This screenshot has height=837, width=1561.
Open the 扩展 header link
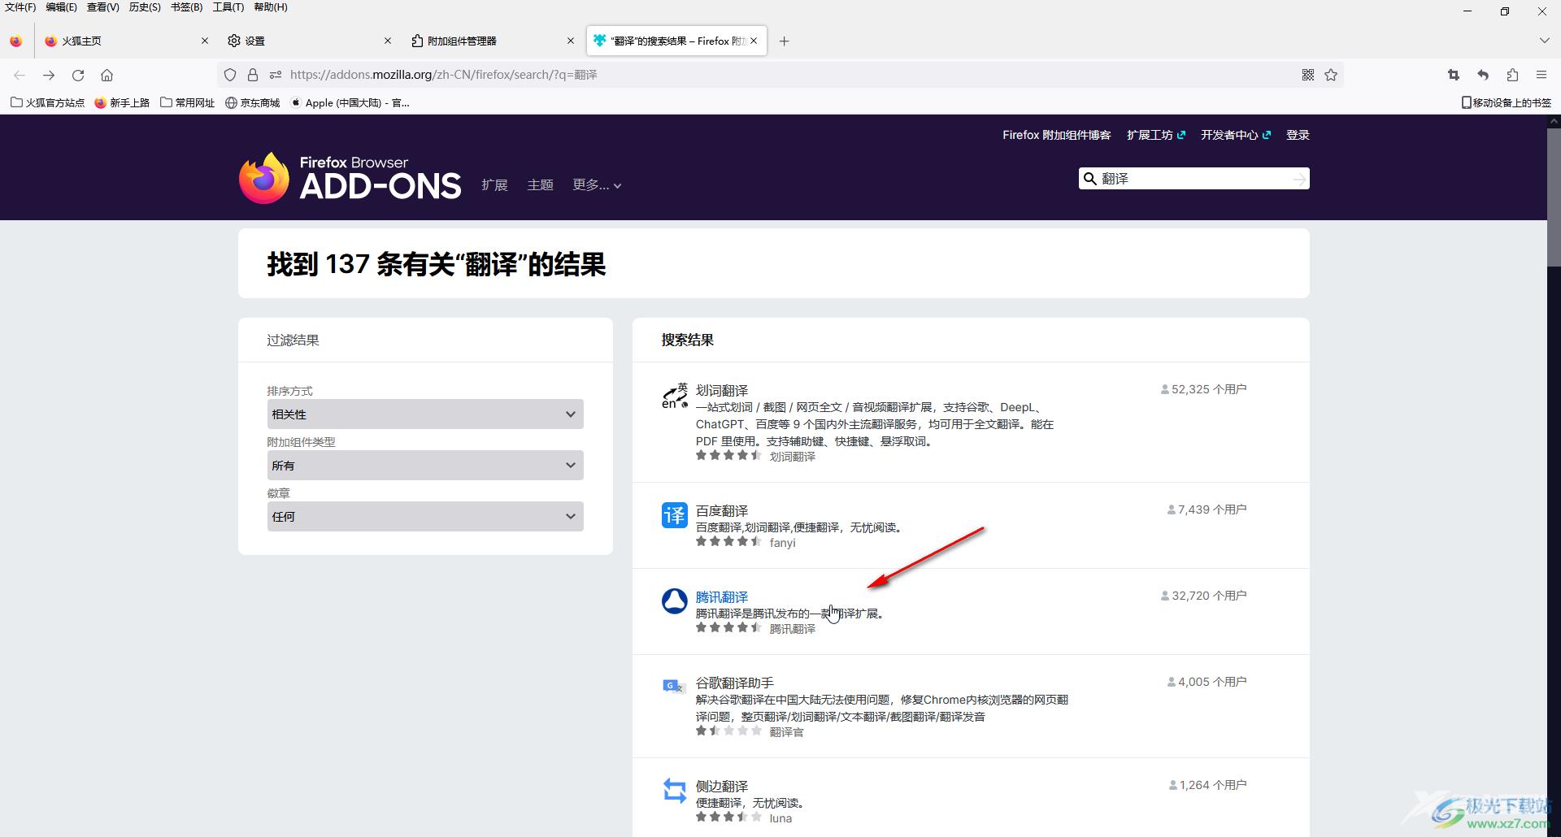coord(494,185)
